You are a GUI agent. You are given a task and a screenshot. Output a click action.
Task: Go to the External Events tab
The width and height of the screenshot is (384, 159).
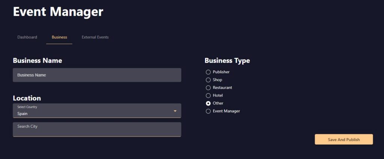(95, 37)
